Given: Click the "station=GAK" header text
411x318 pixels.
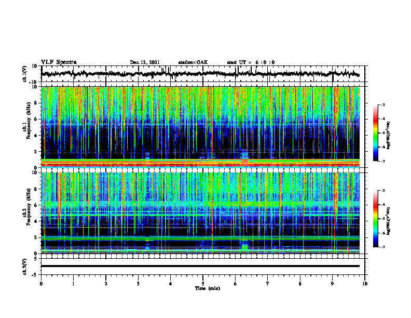Looking at the screenshot, I should [193, 62].
